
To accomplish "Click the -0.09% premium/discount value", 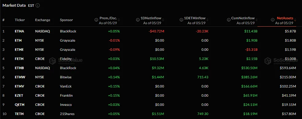I will click(x=114, y=50).
